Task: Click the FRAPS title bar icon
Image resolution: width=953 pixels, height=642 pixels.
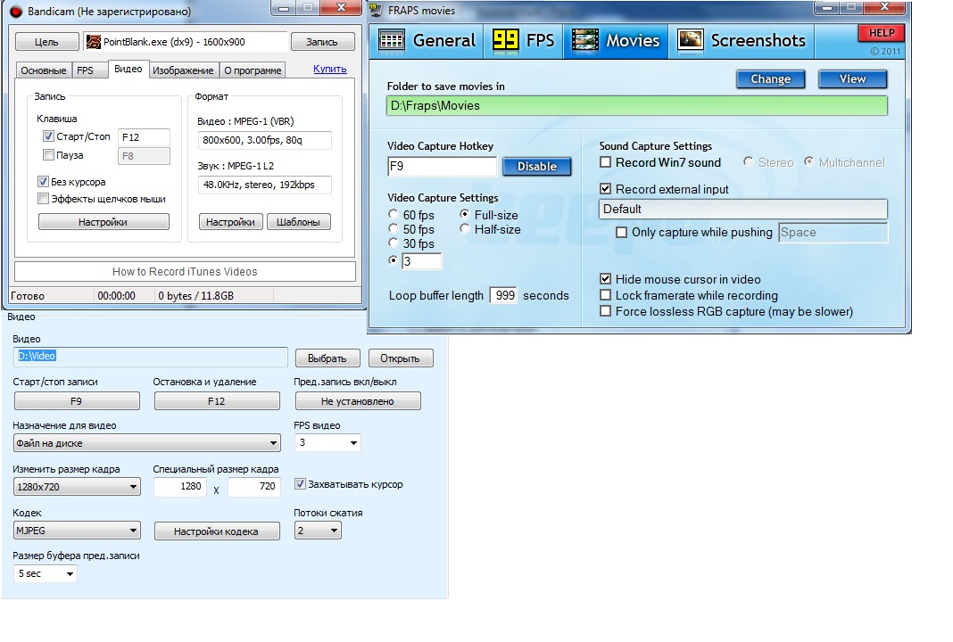Action: [x=377, y=11]
